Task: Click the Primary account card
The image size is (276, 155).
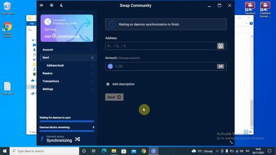Action: coord(67,28)
